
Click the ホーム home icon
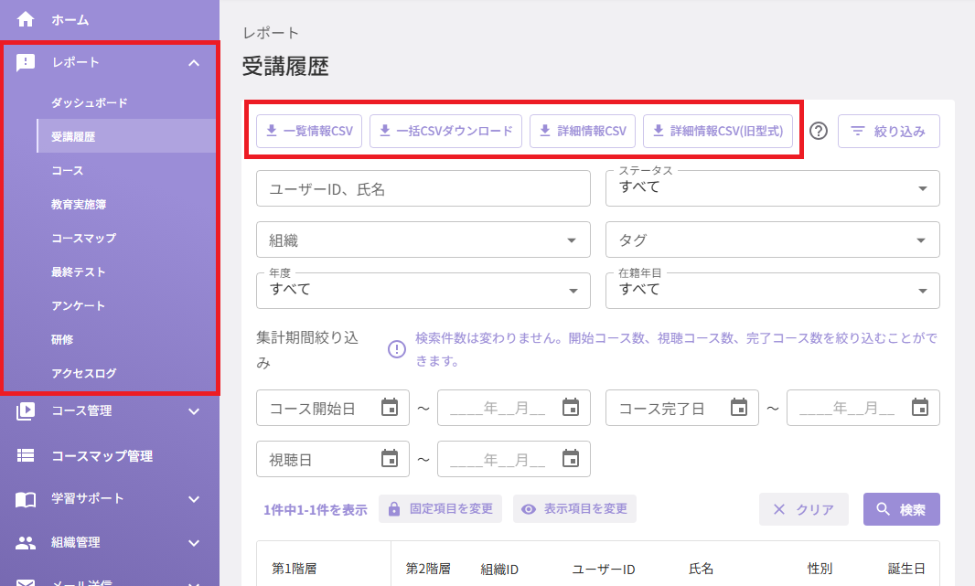tap(26, 20)
